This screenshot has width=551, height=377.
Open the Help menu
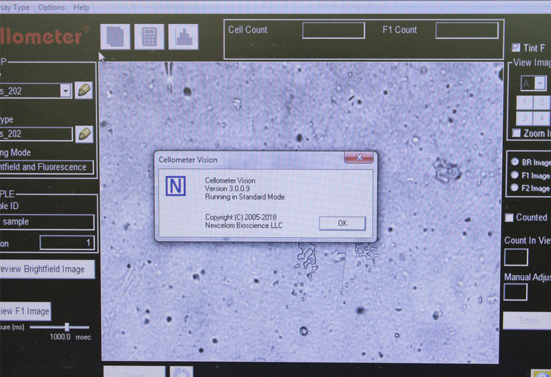point(81,8)
